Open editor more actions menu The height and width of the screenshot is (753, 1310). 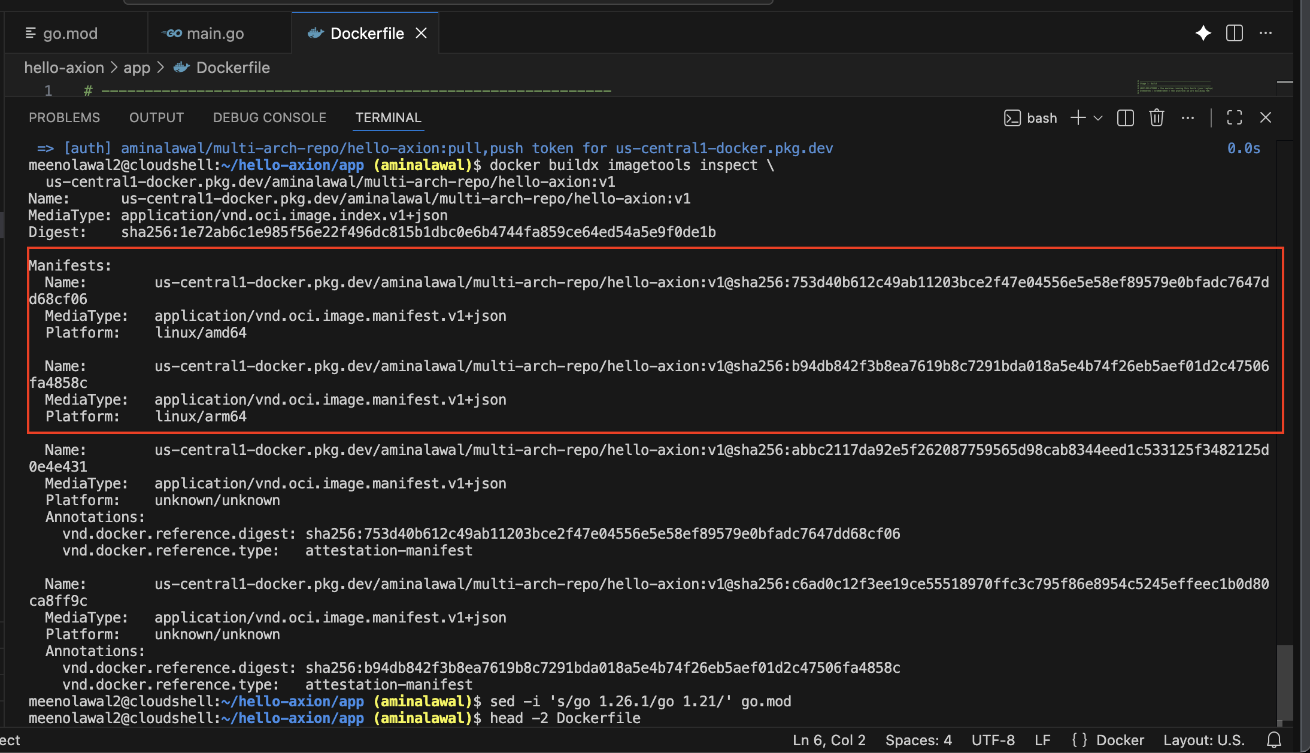pyautogui.click(x=1266, y=33)
